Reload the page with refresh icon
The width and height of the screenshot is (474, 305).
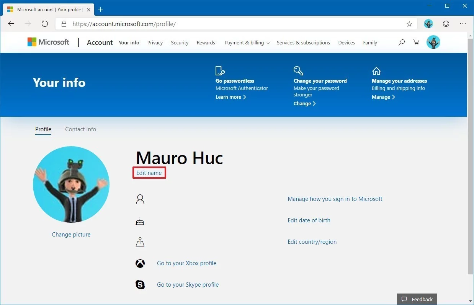pos(45,24)
